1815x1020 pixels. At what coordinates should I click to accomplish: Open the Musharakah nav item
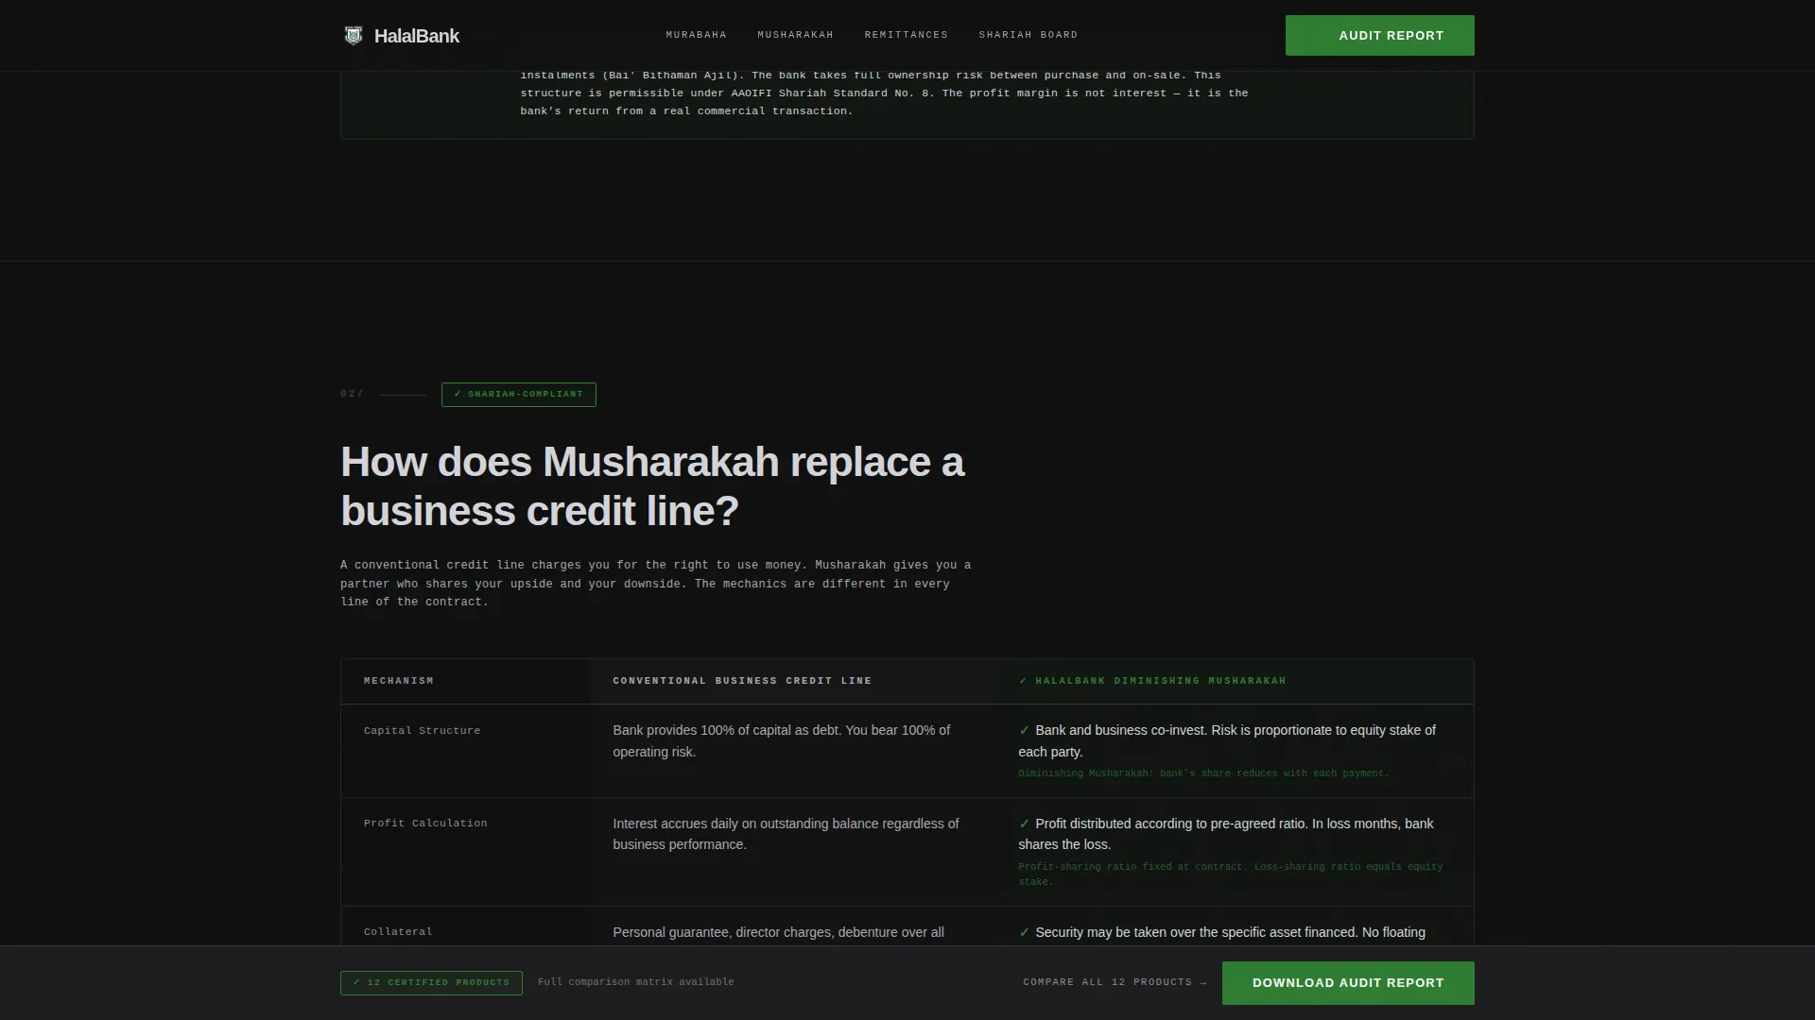(795, 35)
